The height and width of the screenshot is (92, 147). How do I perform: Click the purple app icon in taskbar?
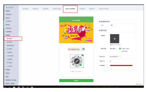(23, 87)
